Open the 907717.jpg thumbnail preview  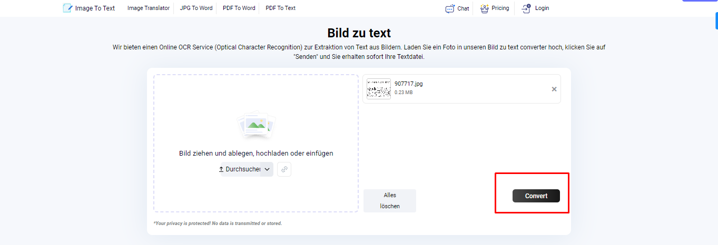point(379,89)
